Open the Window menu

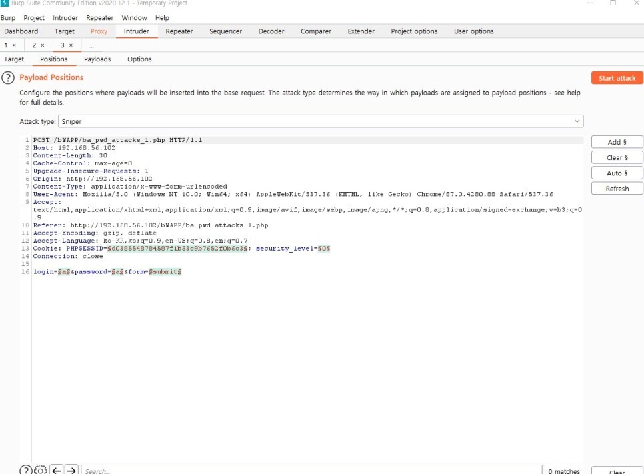pyautogui.click(x=134, y=17)
